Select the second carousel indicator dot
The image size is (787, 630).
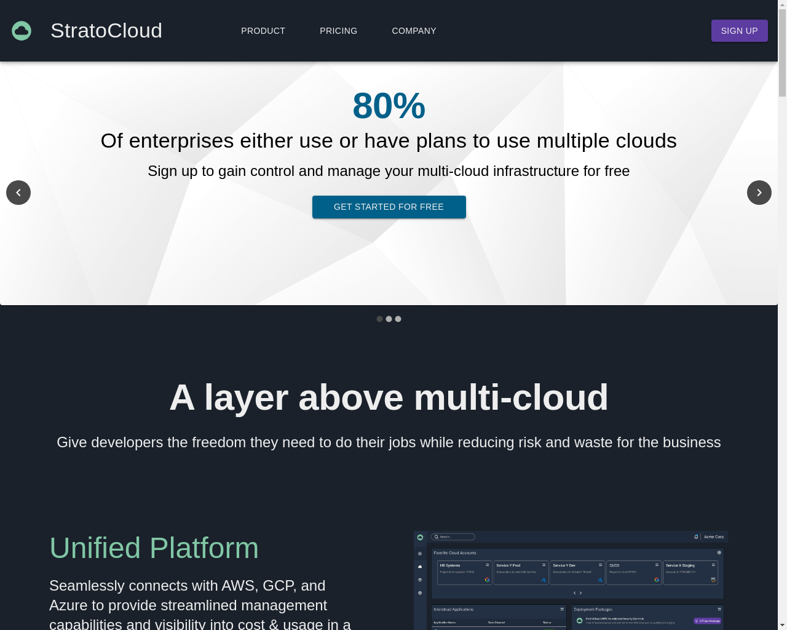tap(389, 319)
